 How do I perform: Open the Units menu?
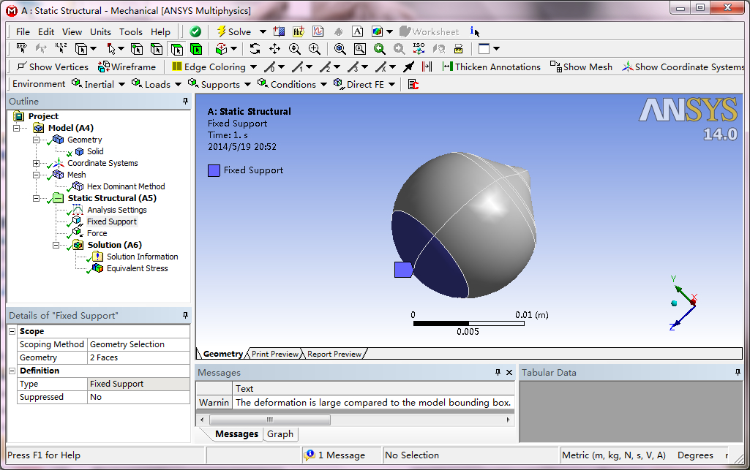(x=100, y=31)
